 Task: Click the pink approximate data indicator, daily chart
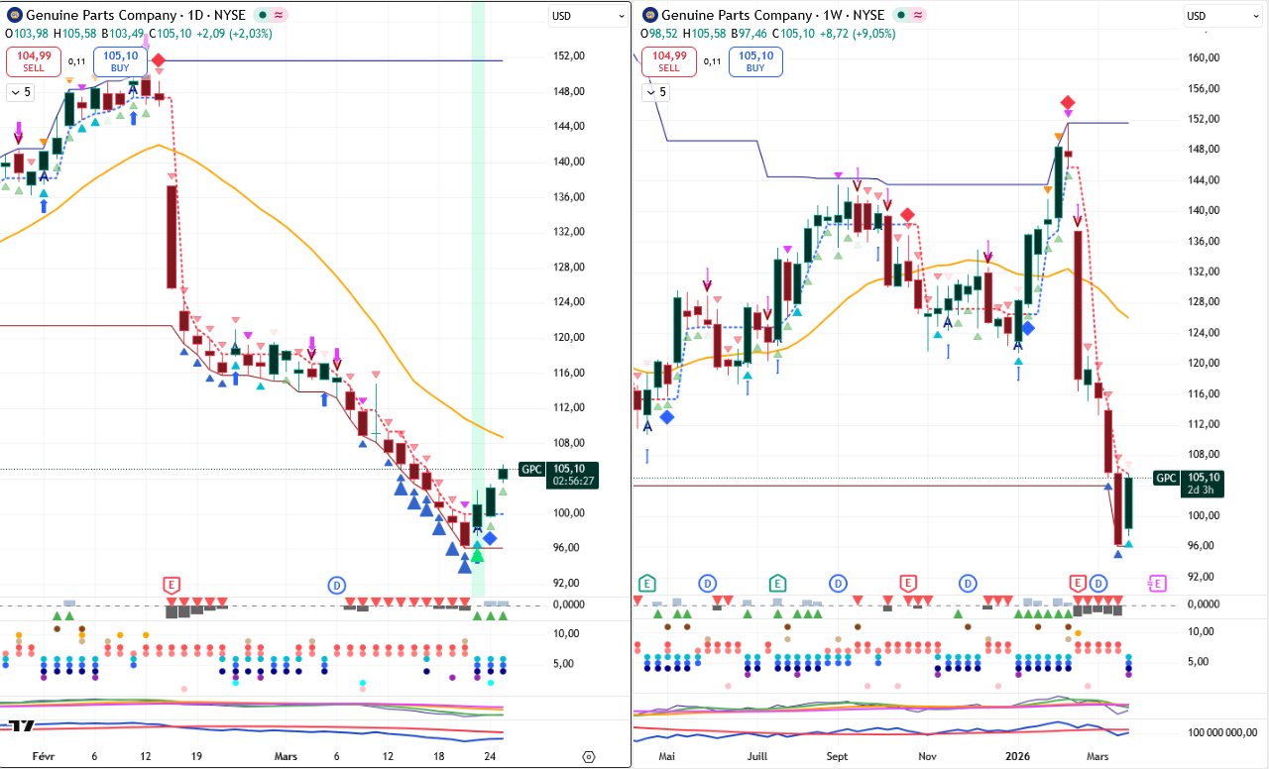(279, 15)
